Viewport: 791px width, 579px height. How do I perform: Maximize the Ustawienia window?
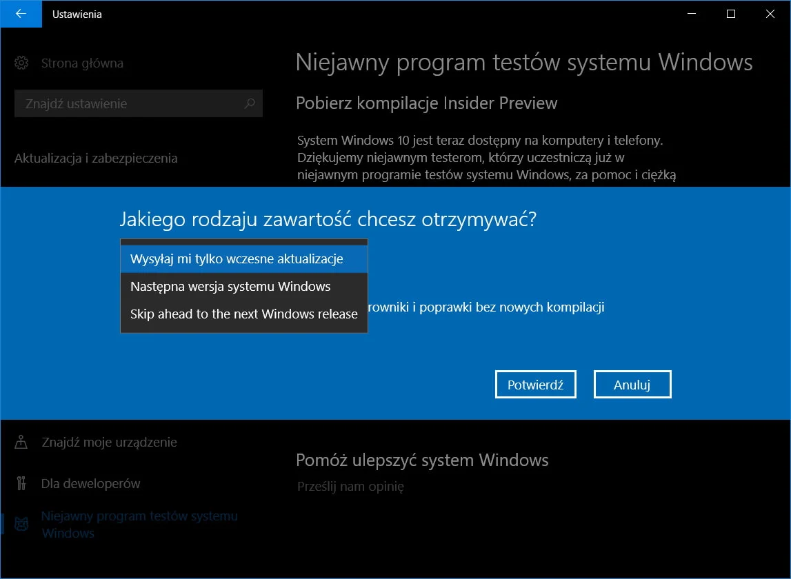click(731, 14)
